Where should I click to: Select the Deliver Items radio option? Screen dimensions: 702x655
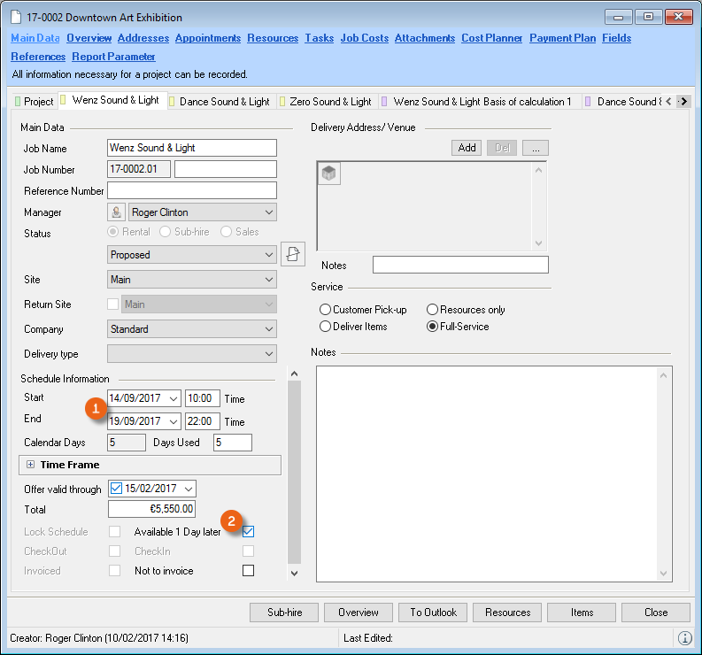[326, 326]
